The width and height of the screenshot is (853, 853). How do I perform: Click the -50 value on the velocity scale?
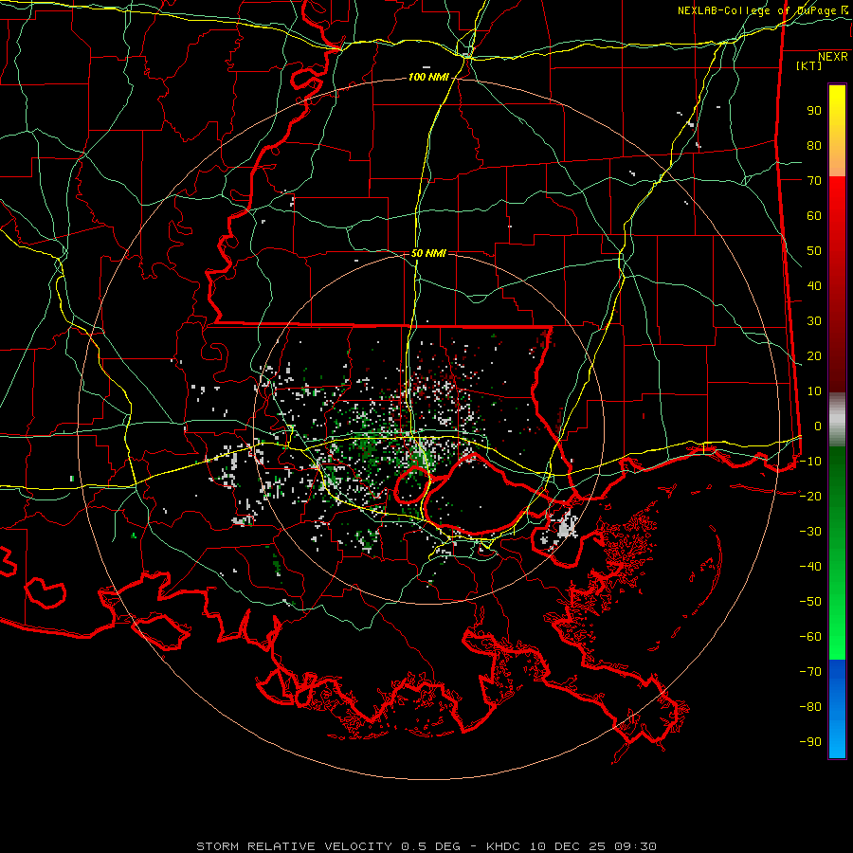tap(810, 602)
